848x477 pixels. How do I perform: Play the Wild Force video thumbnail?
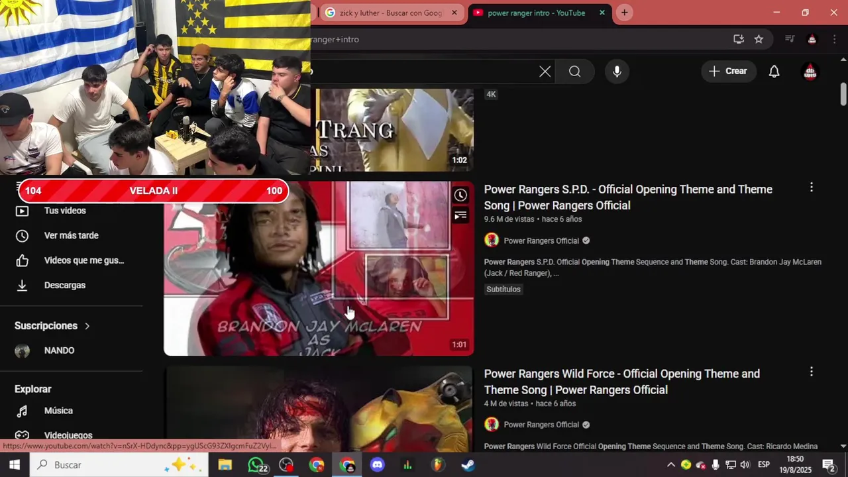(319, 409)
